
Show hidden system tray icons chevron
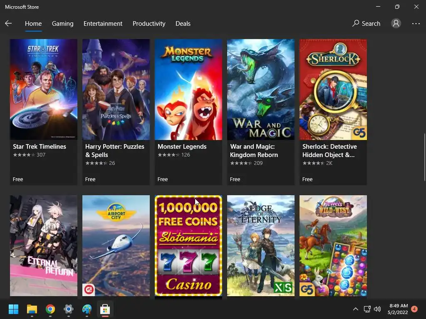coord(355,309)
